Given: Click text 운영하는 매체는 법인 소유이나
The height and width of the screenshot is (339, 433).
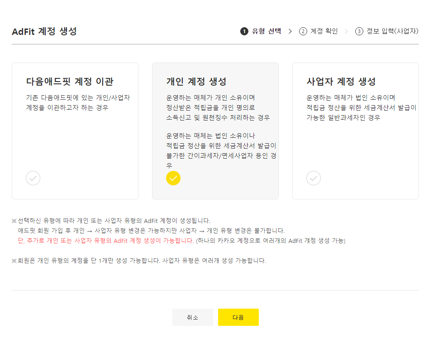Looking at the screenshot, I should [x=210, y=136].
